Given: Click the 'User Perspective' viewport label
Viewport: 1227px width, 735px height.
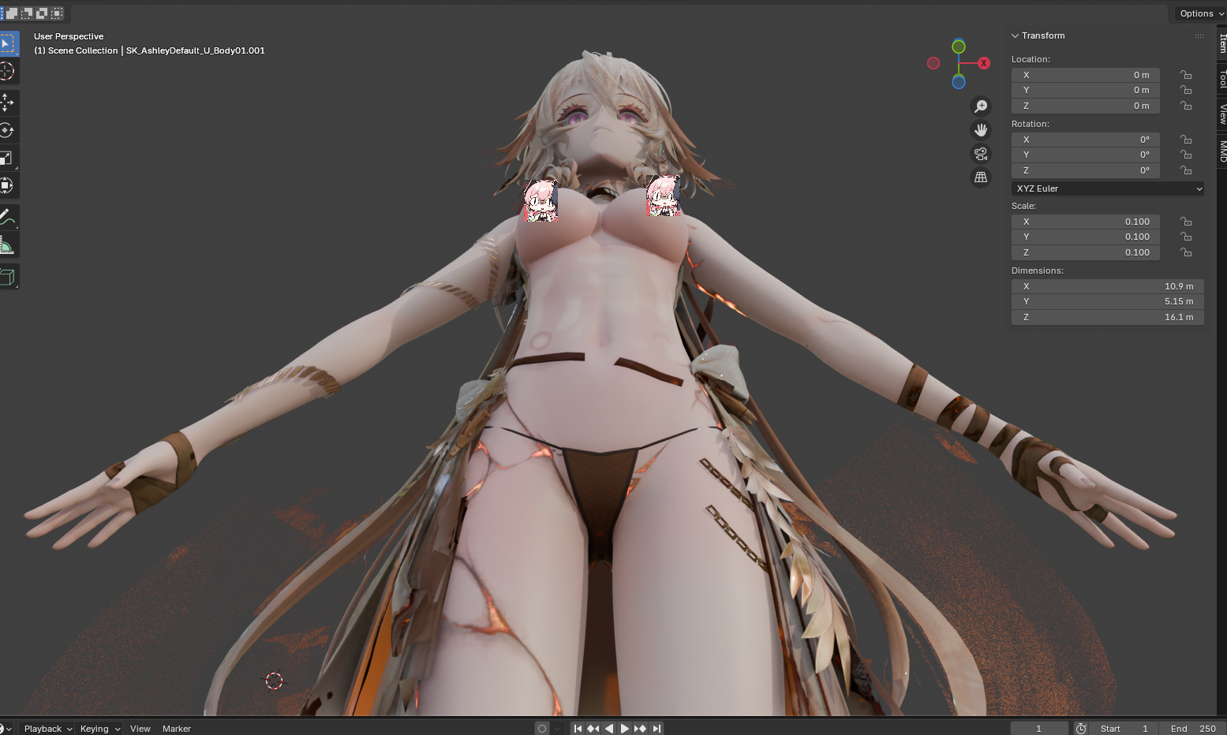Looking at the screenshot, I should point(69,36).
